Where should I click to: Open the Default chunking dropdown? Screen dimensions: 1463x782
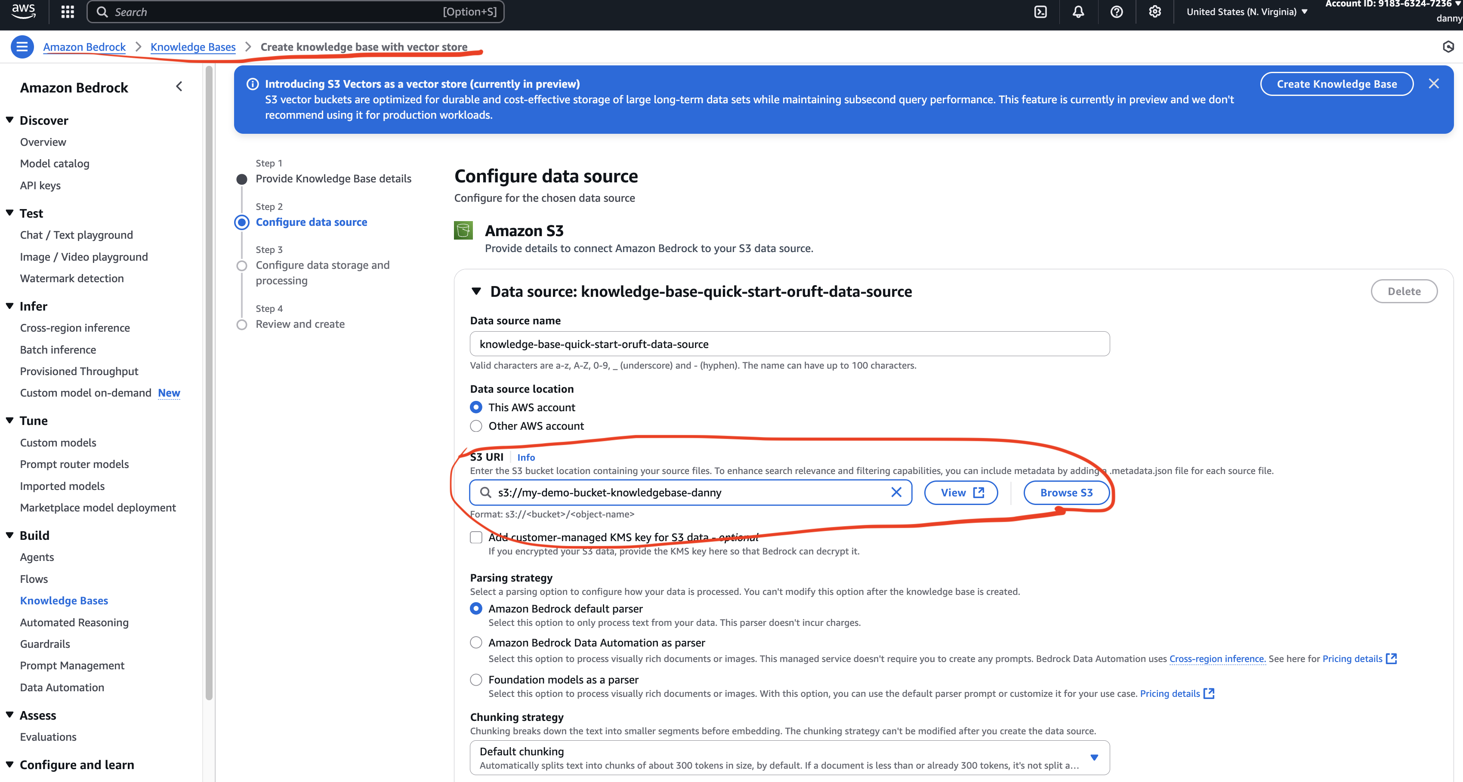790,757
